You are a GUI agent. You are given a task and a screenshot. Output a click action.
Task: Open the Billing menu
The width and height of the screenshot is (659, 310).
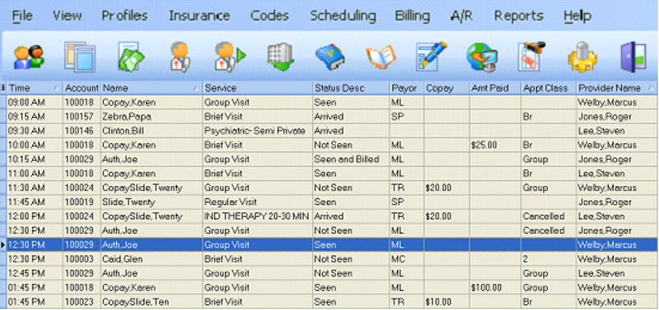(413, 16)
